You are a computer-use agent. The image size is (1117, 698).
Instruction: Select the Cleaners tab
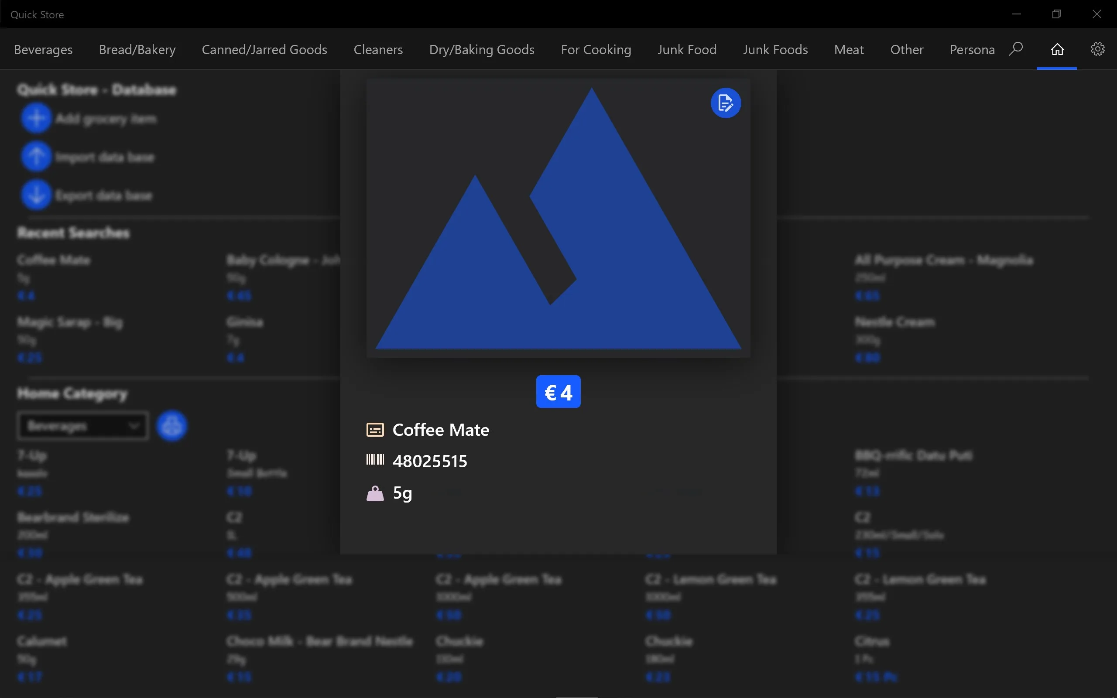coord(378,49)
